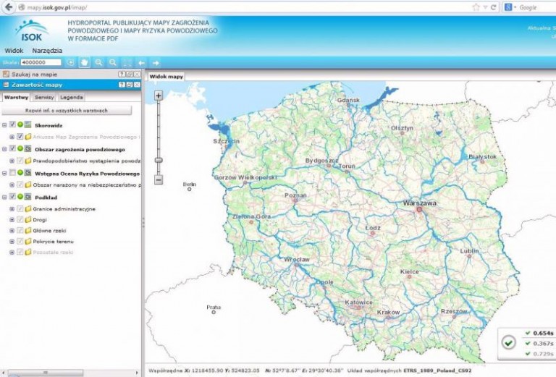The width and height of the screenshot is (556, 377).
Task: Click Warszawa label on map
Action: pos(420,203)
